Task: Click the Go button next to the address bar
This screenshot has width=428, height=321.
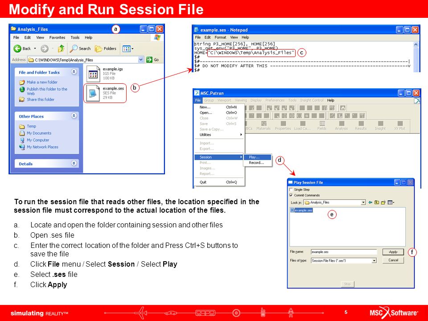Action: (153, 60)
